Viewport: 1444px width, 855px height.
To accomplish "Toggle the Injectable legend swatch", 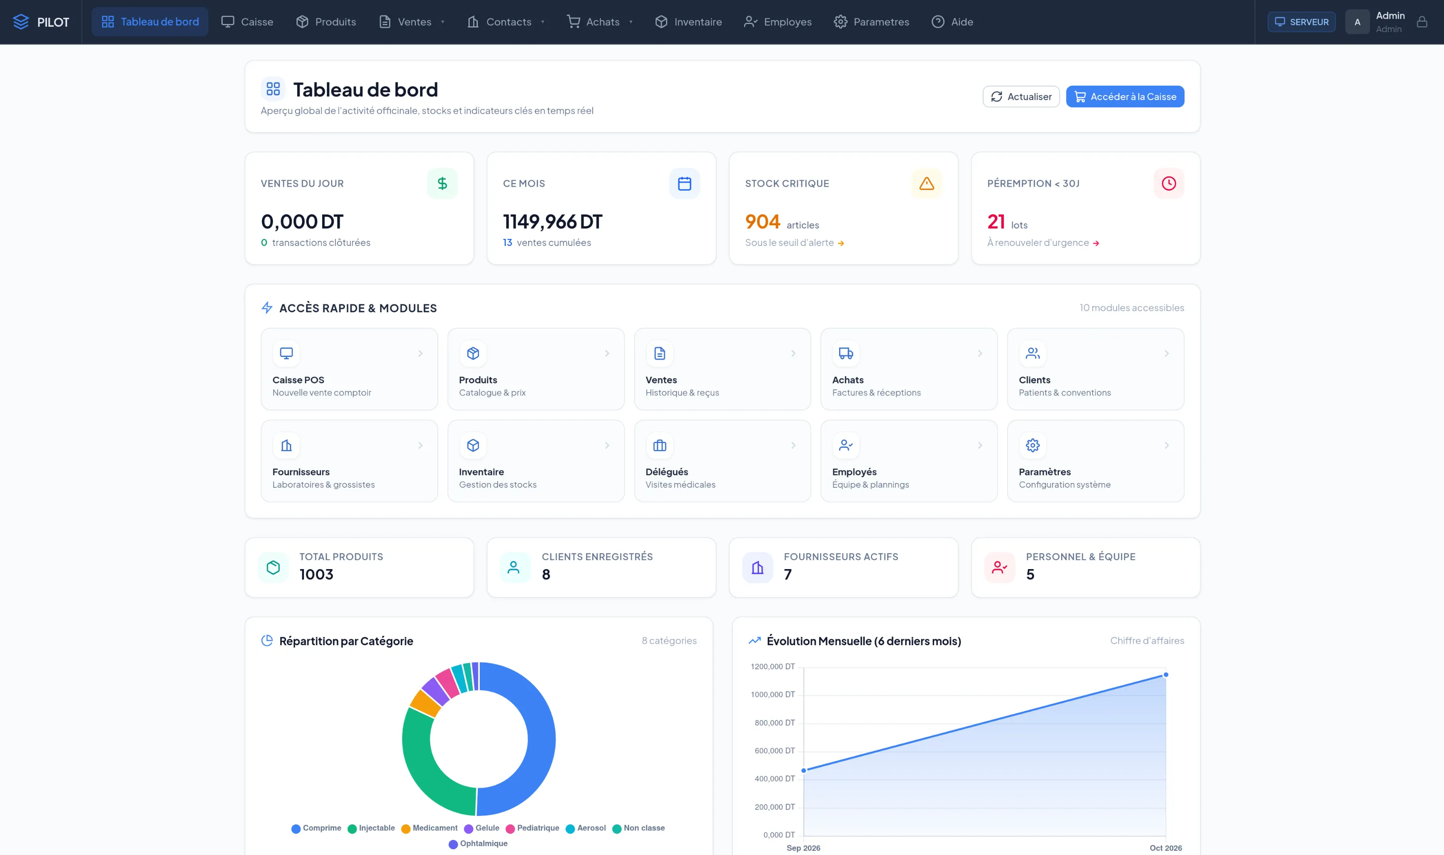I will point(352,829).
